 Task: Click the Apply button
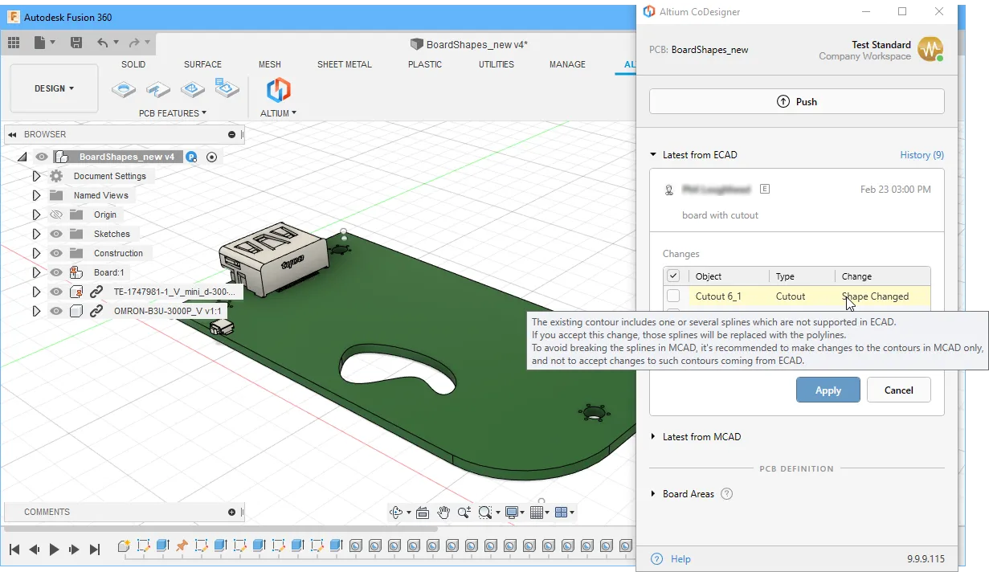pos(828,390)
